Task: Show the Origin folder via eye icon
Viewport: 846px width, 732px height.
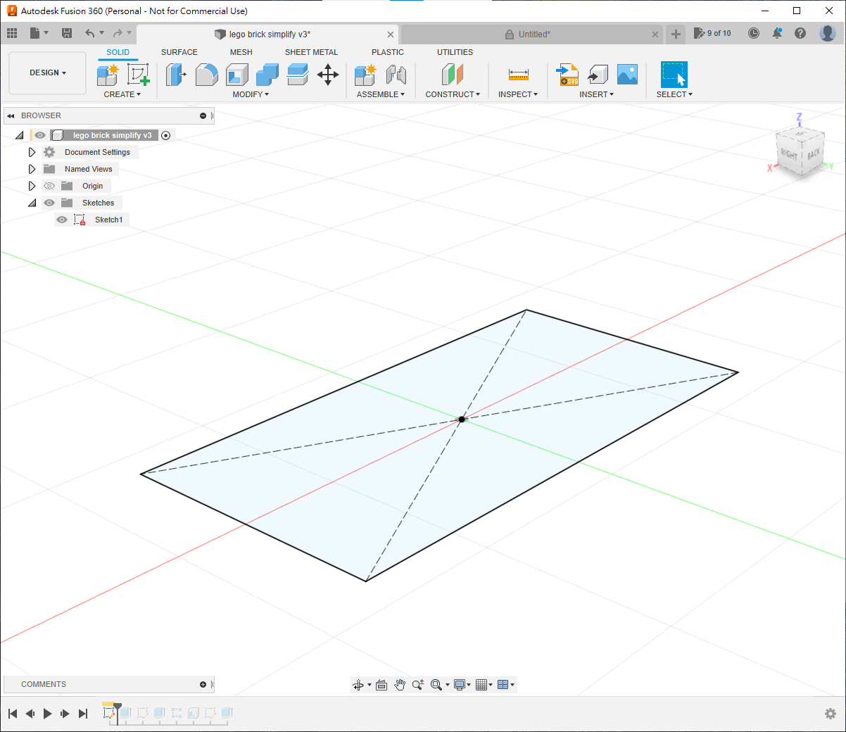Action: tap(49, 186)
